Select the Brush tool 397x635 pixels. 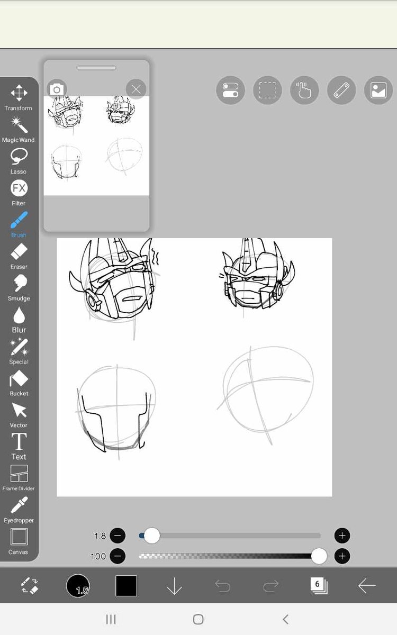click(19, 224)
